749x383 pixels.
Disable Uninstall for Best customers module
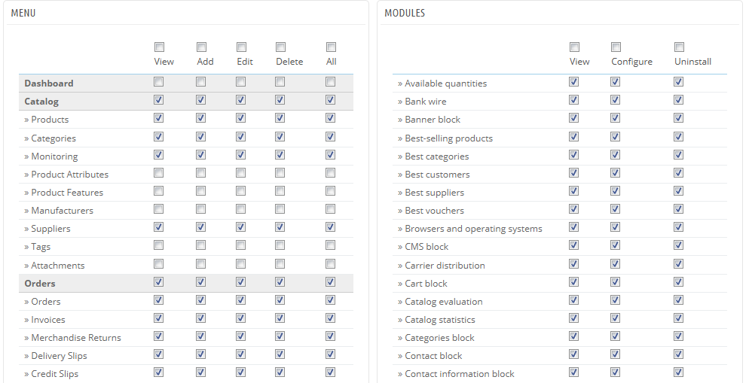point(678,173)
